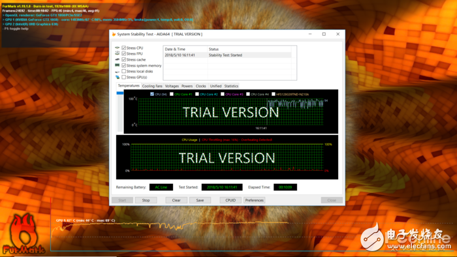This screenshot has height=257, width=457.
Task: Click the Stress local disks drive icon
Action: (x=118, y=71)
